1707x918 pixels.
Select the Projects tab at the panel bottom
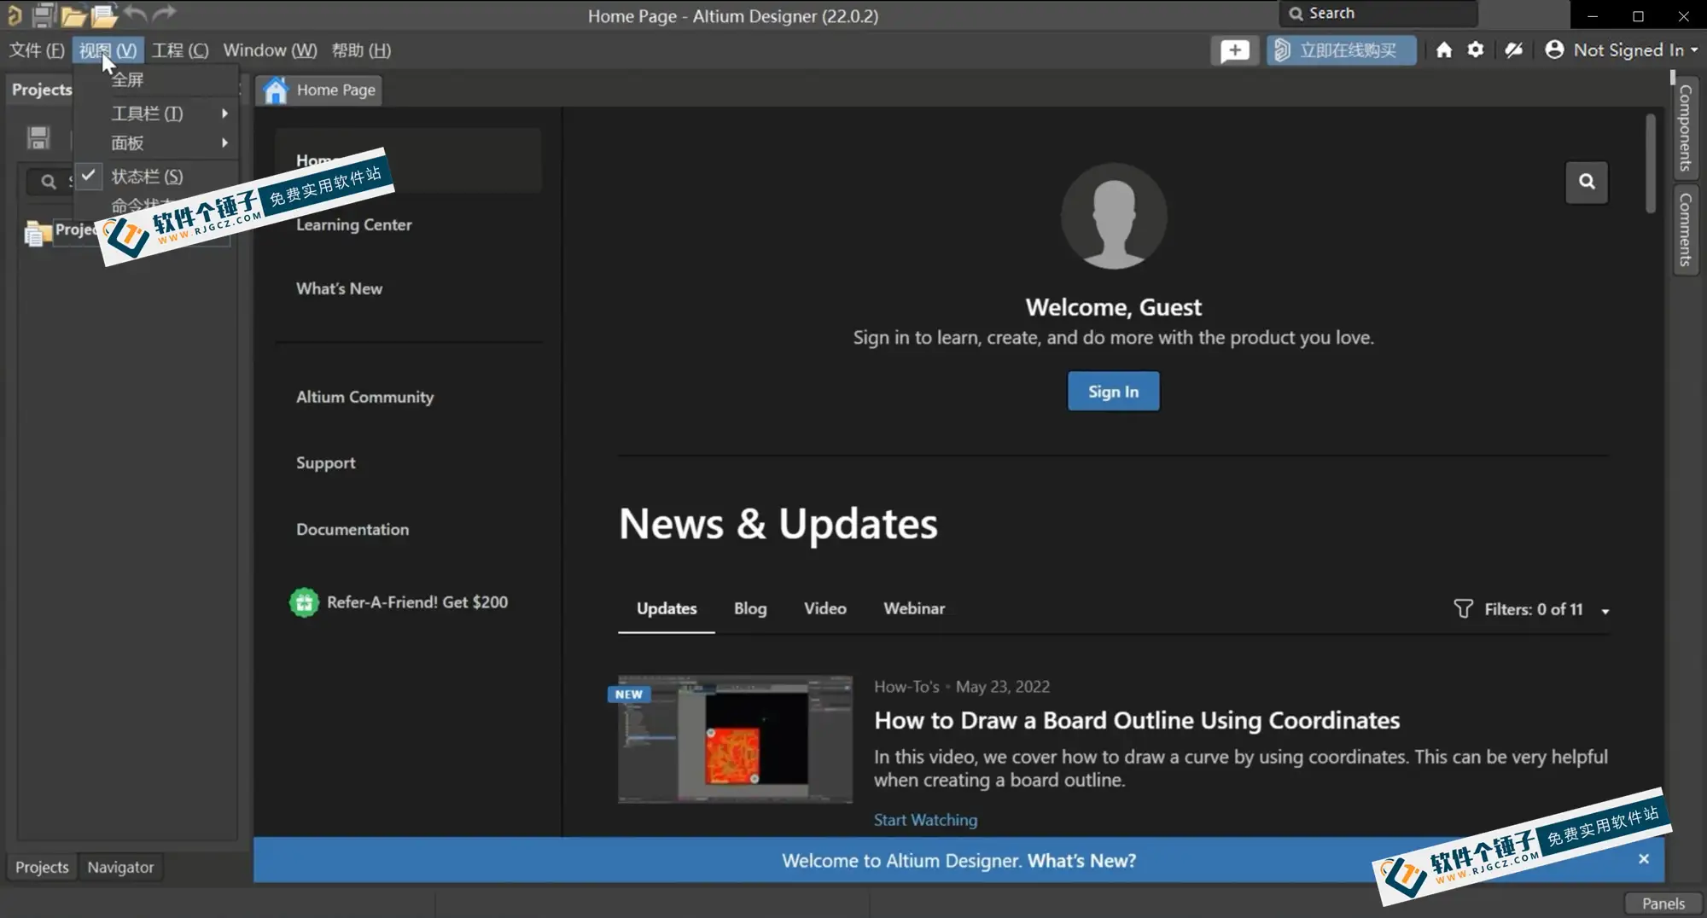[42, 867]
